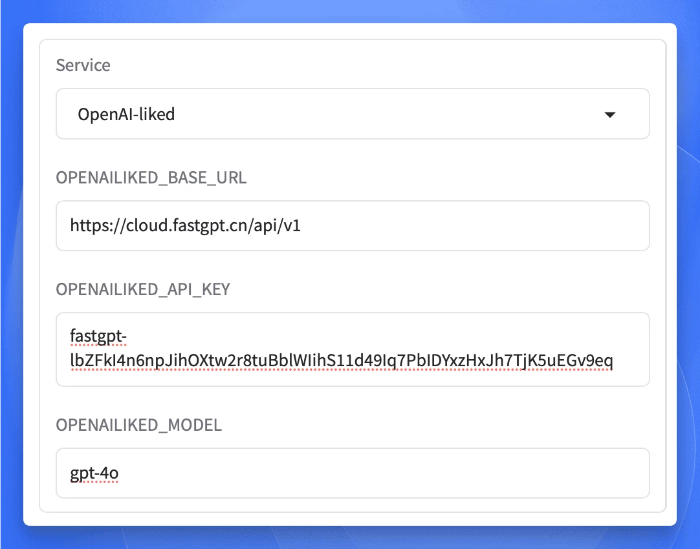
Task: Click the "https://cloud.fastgpt.cn/api/v1" URL text
Action: 185,225
